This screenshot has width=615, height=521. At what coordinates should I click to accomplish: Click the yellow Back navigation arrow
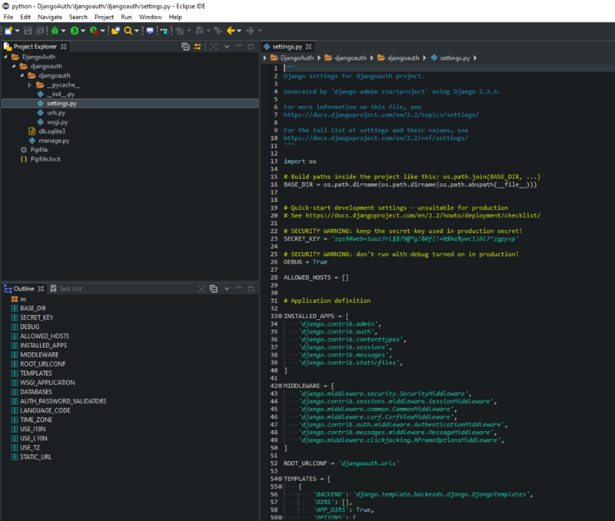point(230,31)
